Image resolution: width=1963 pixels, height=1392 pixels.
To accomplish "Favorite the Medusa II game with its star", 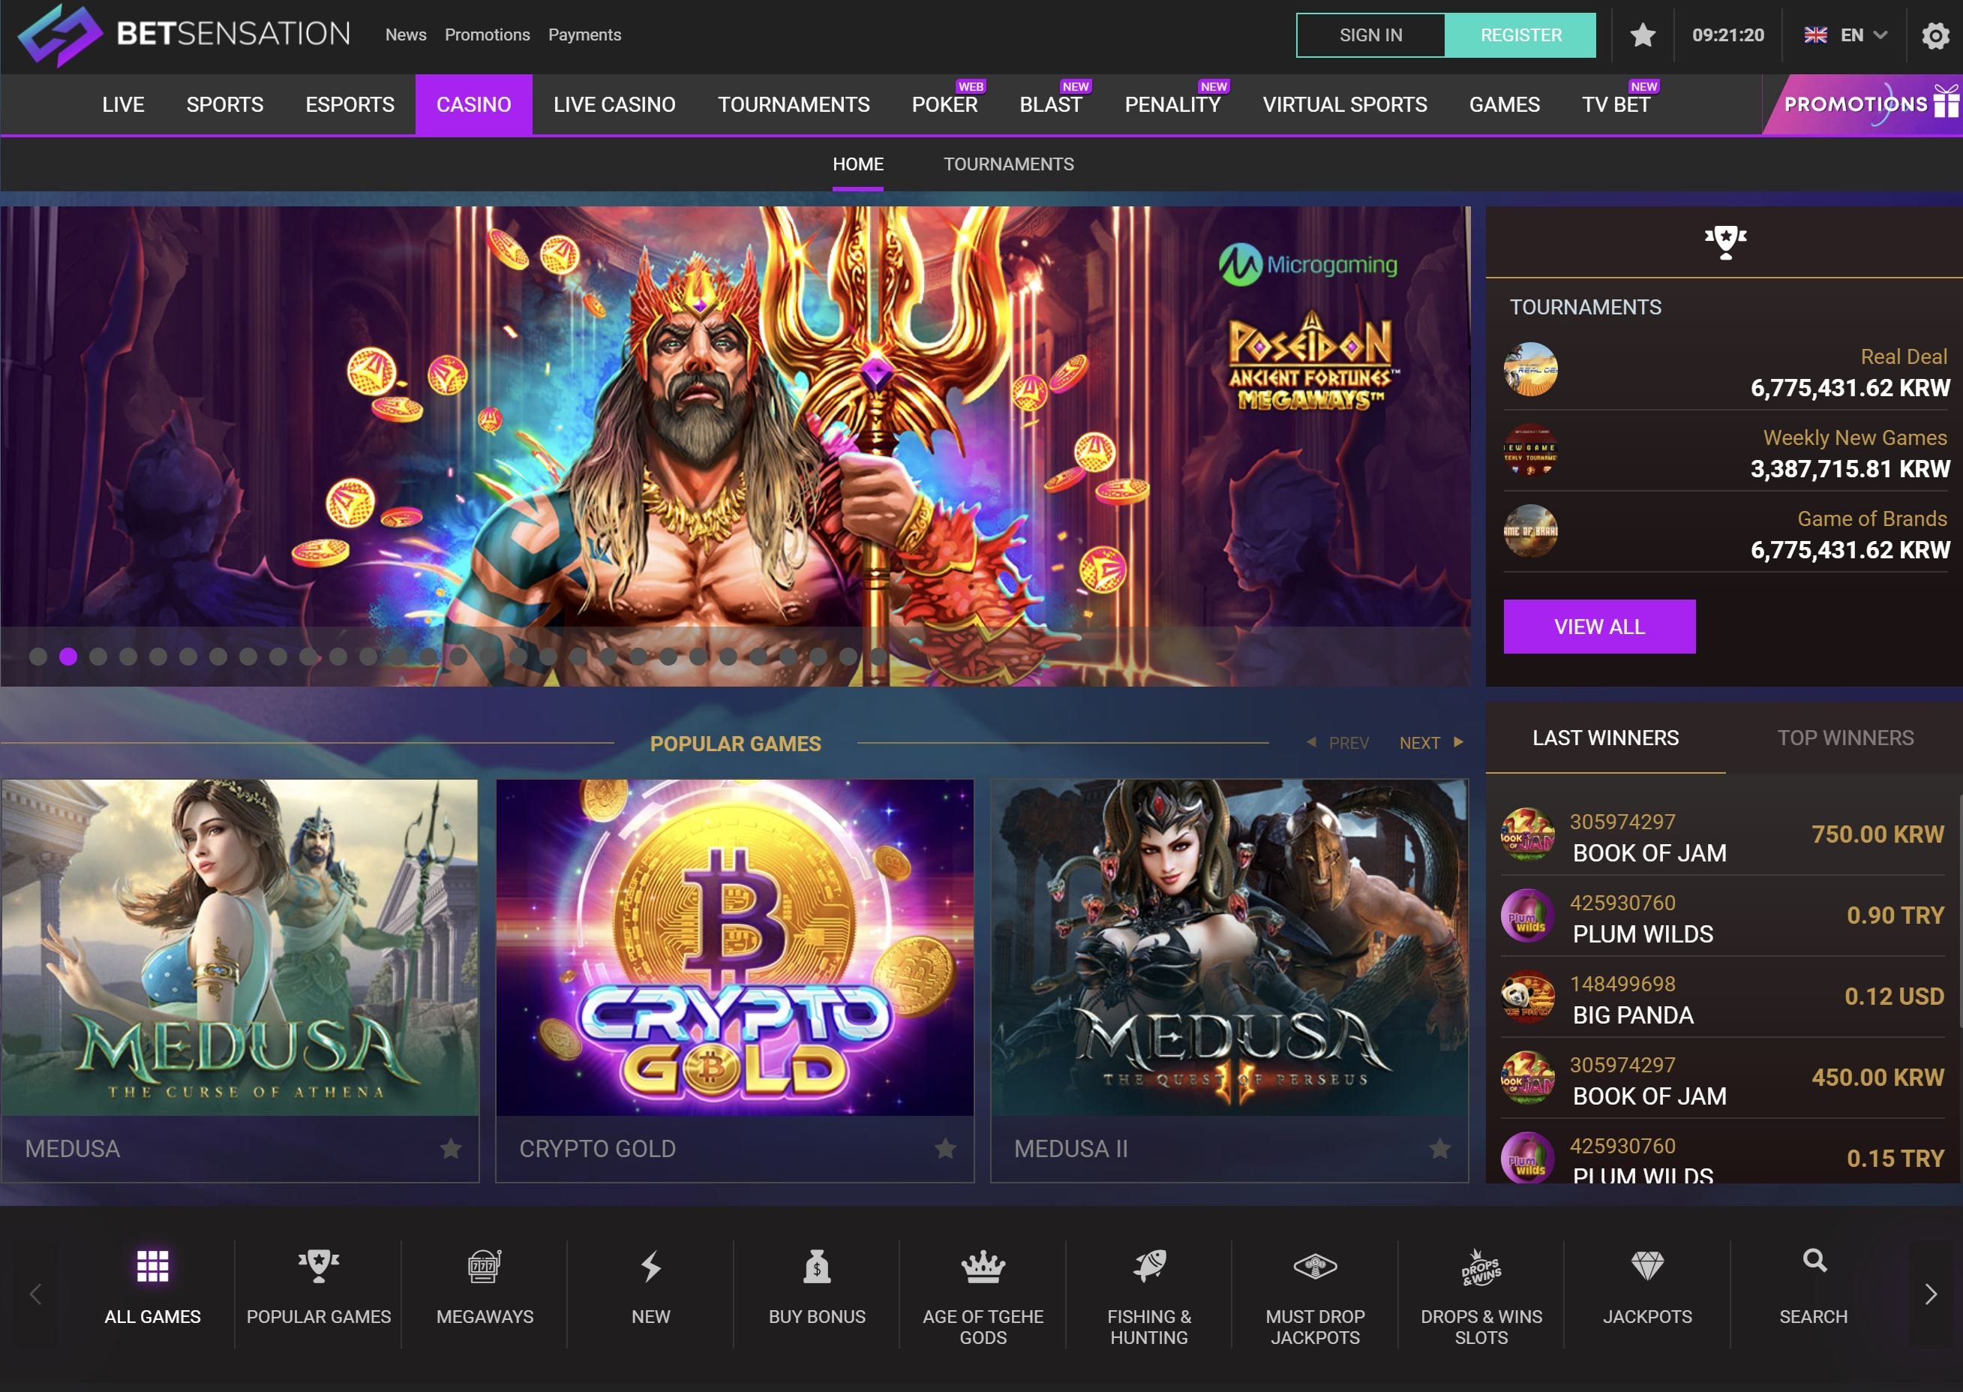I will [1439, 1147].
